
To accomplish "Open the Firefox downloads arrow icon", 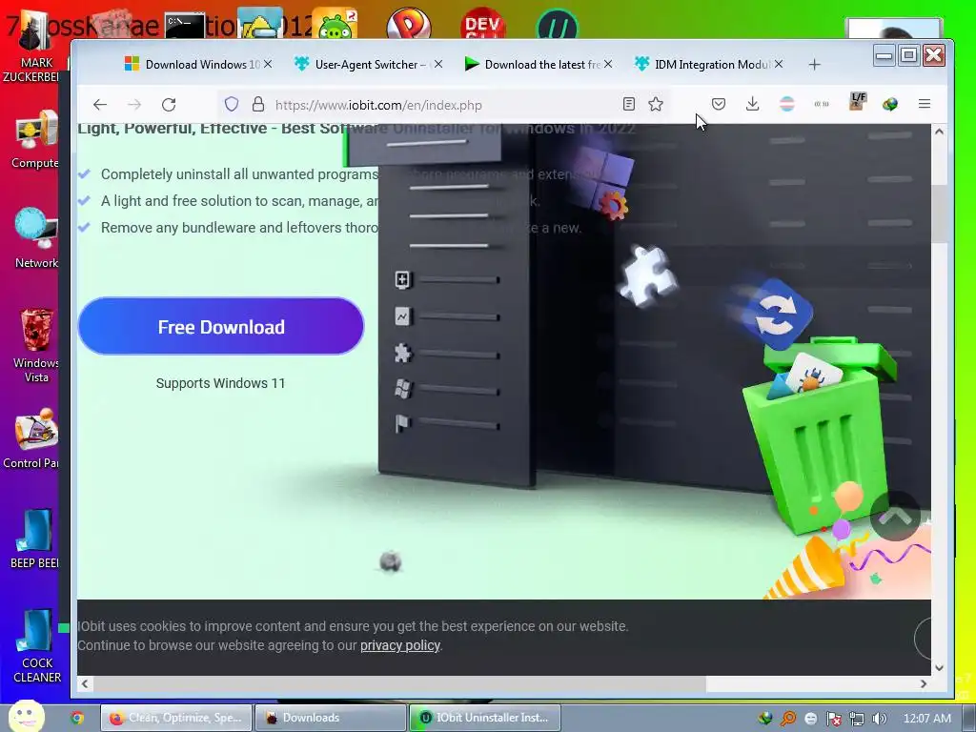I will point(753,104).
